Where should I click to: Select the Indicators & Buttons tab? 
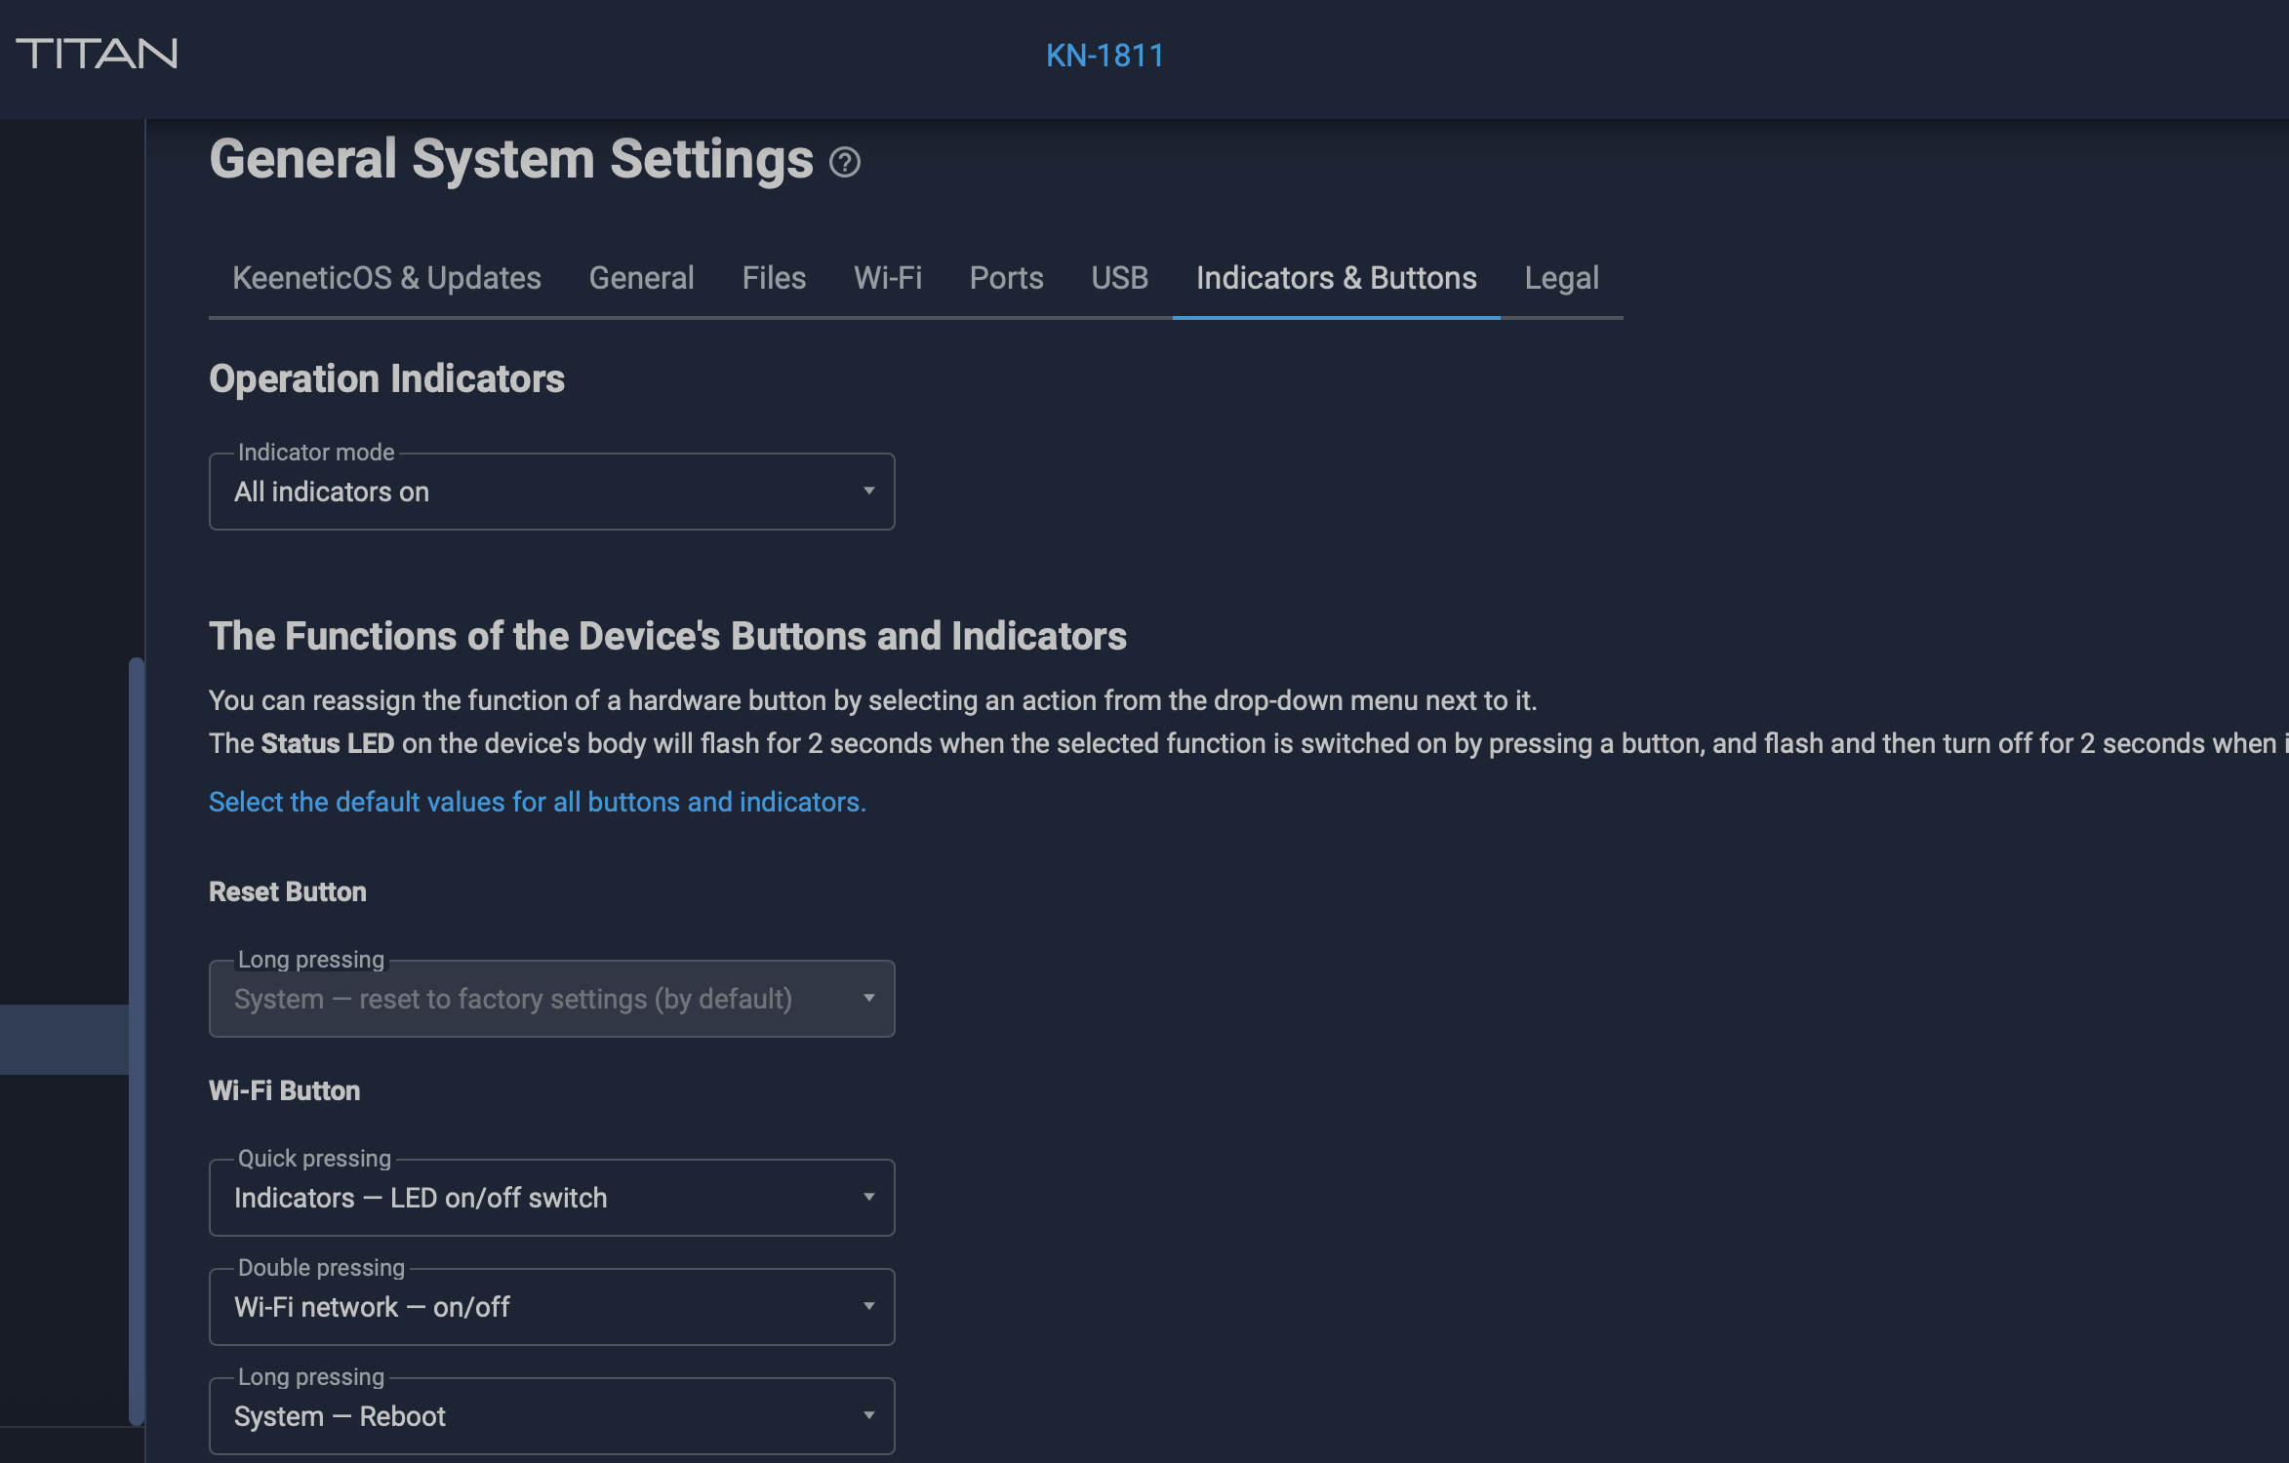coord(1336,278)
